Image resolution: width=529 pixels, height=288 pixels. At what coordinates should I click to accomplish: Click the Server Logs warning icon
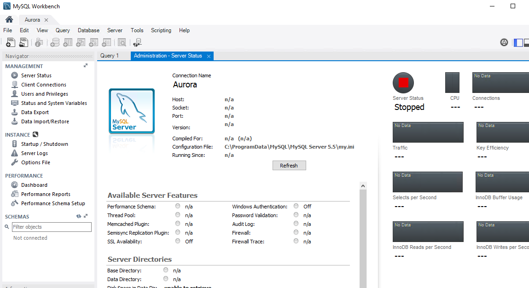pos(15,153)
